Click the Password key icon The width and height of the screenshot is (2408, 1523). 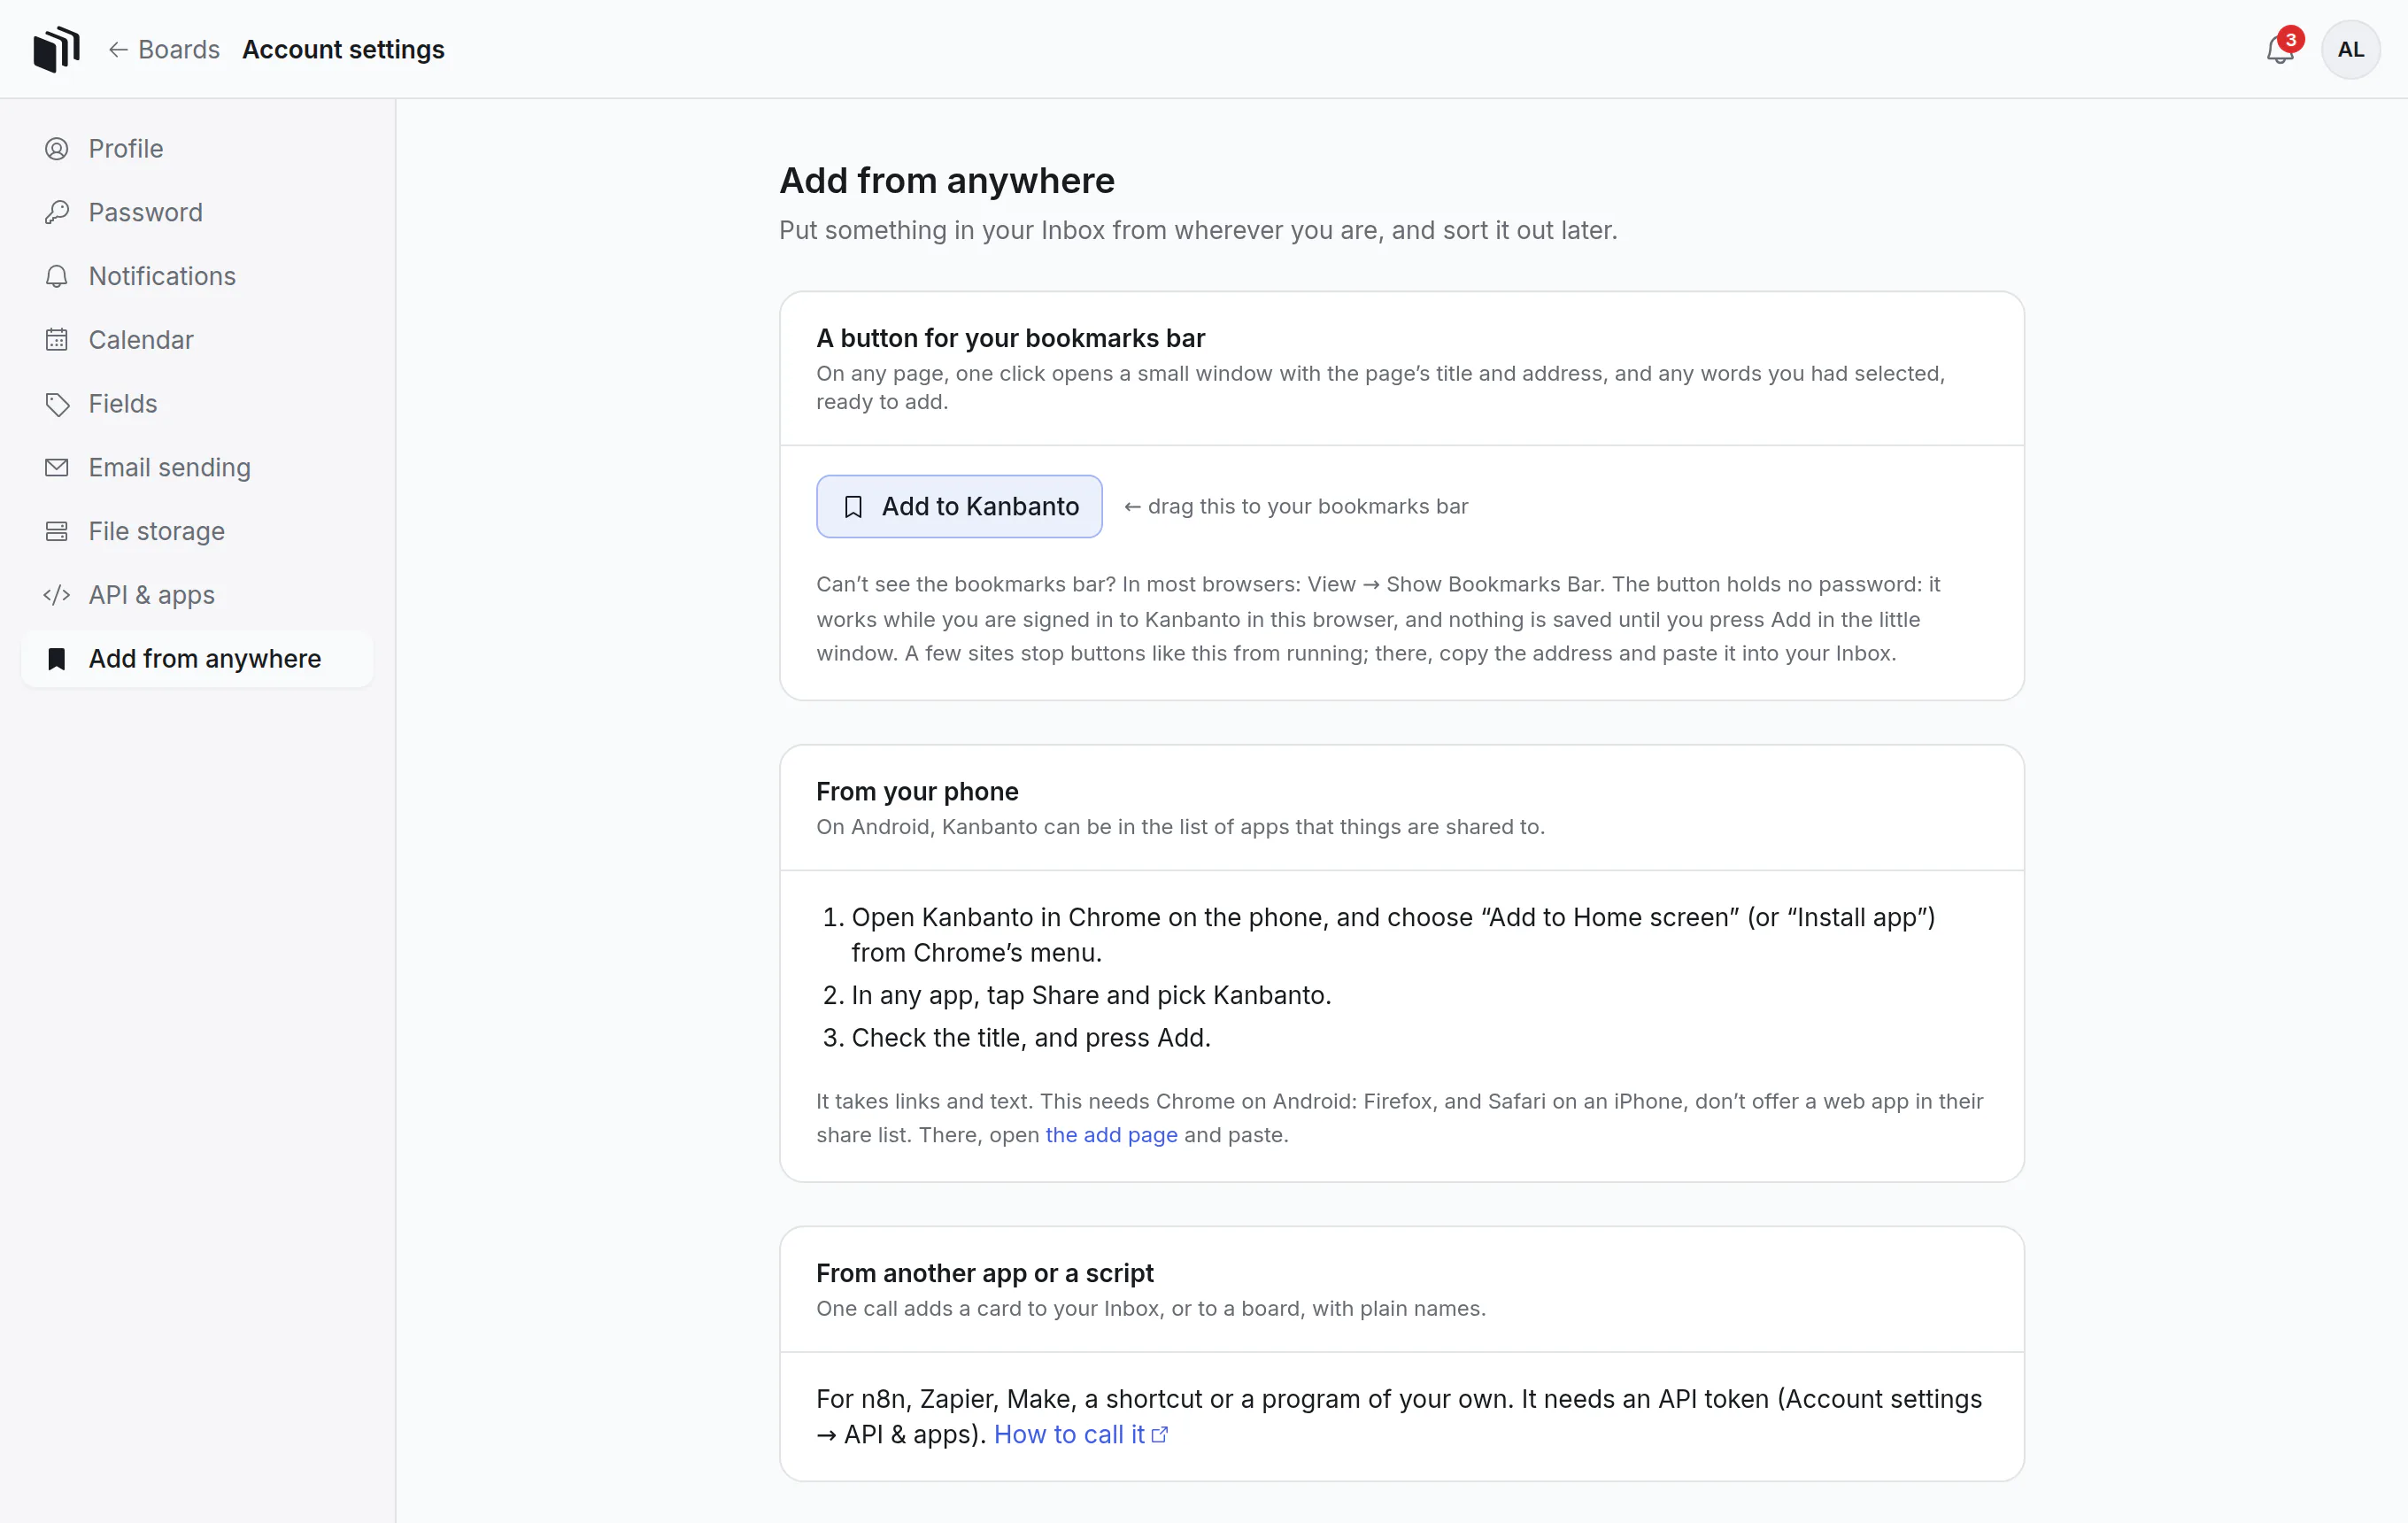pyautogui.click(x=57, y=212)
